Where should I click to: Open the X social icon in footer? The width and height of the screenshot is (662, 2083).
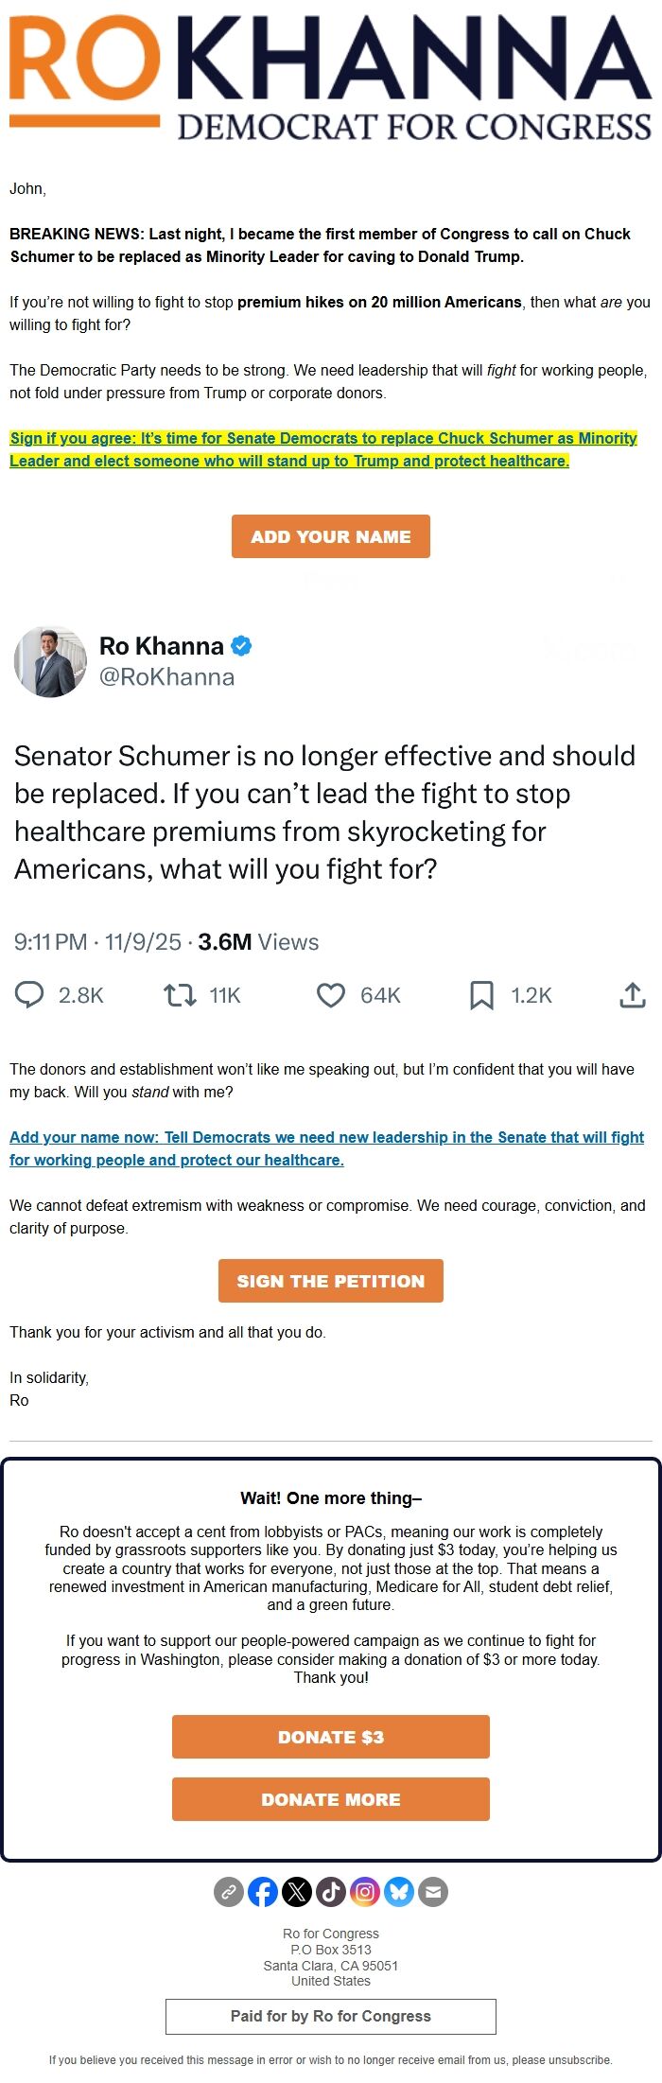(297, 1892)
